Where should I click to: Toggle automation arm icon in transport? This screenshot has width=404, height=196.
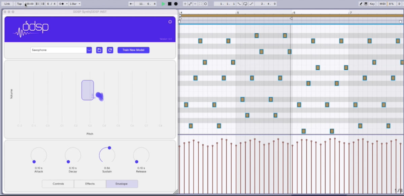pyautogui.click(x=190, y=4)
